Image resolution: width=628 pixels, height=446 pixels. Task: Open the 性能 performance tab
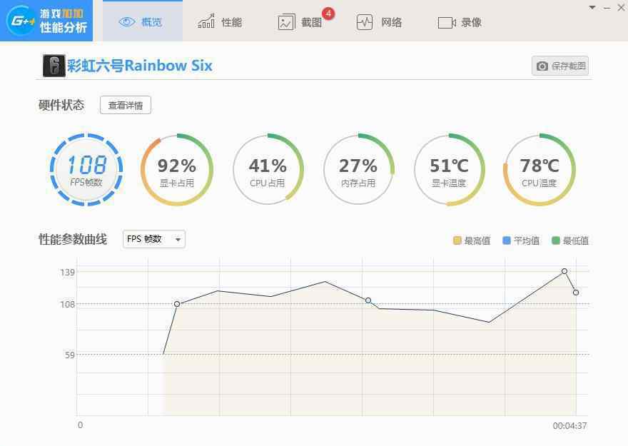tap(221, 22)
